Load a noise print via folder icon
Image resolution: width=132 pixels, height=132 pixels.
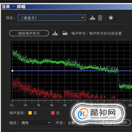pos(65,33)
